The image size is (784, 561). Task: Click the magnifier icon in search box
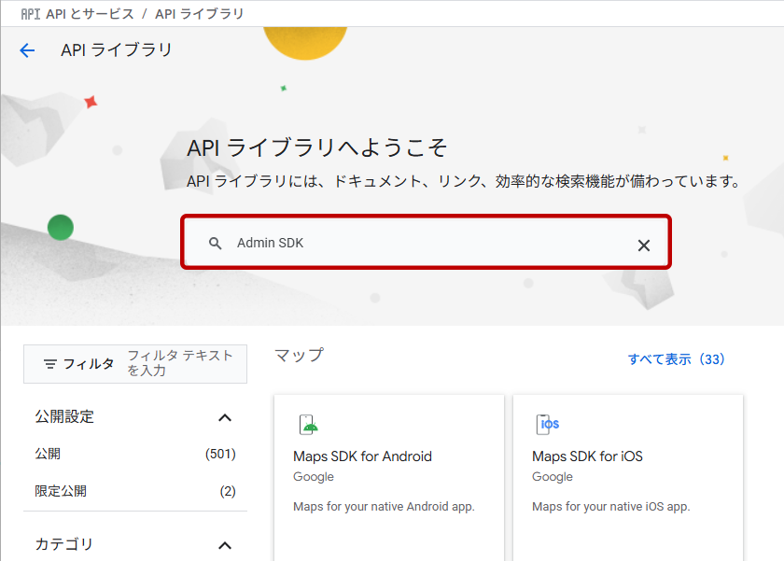pyautogui.click(x=216, y=244)
